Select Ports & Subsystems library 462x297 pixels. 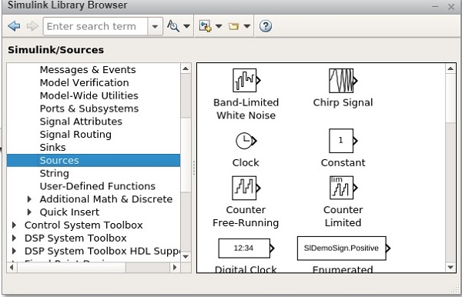tap(89, 108)
